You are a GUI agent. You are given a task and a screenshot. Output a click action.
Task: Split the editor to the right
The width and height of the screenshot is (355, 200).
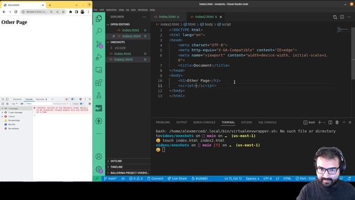pos(342,17)
